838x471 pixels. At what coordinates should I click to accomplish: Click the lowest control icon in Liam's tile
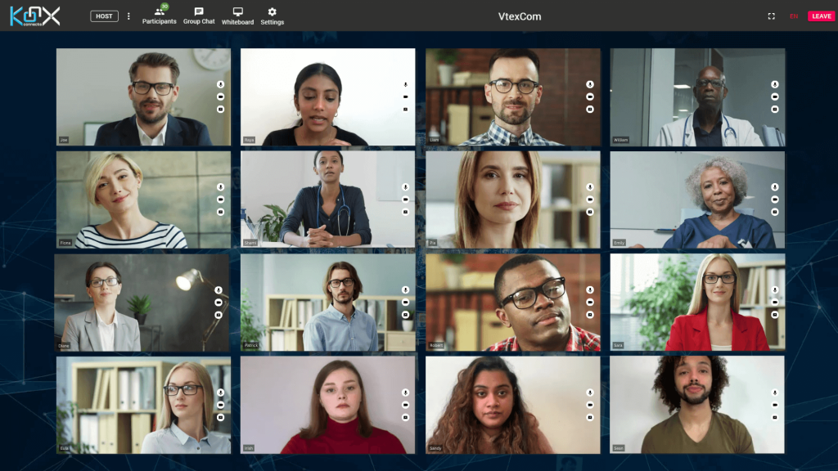click(589, 109)
